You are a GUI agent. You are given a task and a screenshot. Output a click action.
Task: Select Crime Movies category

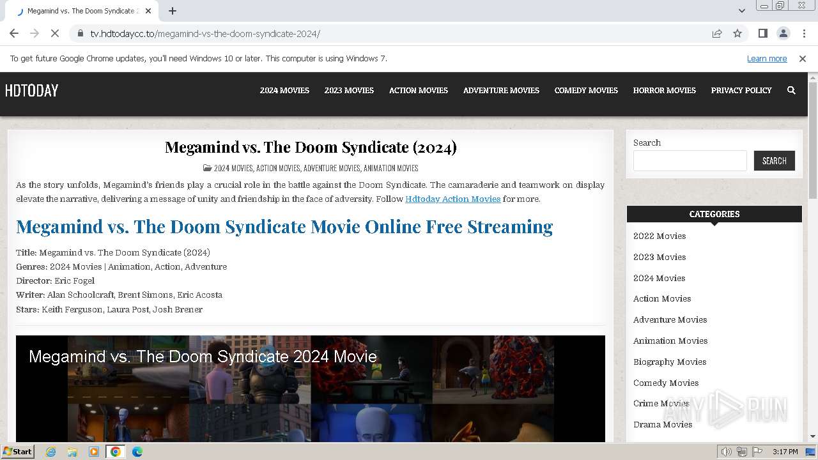661,403
